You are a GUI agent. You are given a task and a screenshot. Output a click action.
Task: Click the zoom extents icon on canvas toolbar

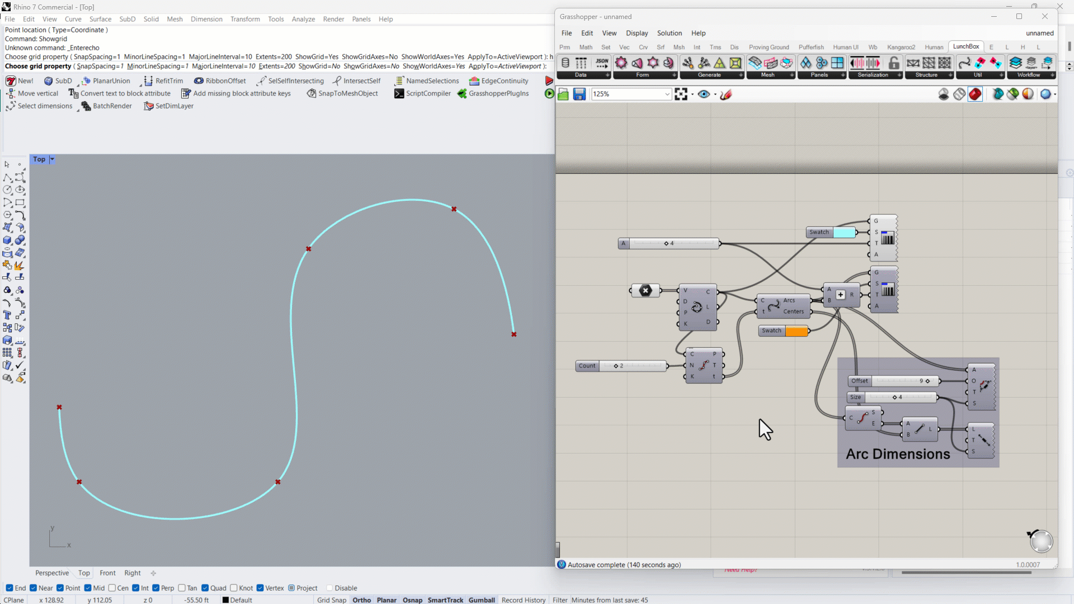[x=681, y=94]
